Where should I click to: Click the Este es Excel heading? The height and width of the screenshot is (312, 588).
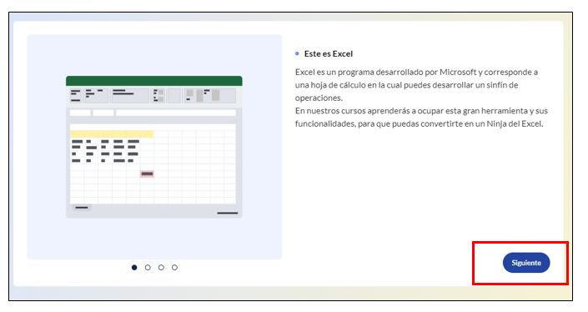click(x=329, y=53)
